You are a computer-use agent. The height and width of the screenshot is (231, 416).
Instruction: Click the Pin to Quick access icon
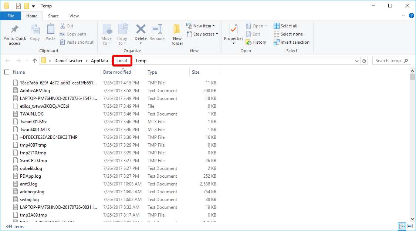[14, 29]
